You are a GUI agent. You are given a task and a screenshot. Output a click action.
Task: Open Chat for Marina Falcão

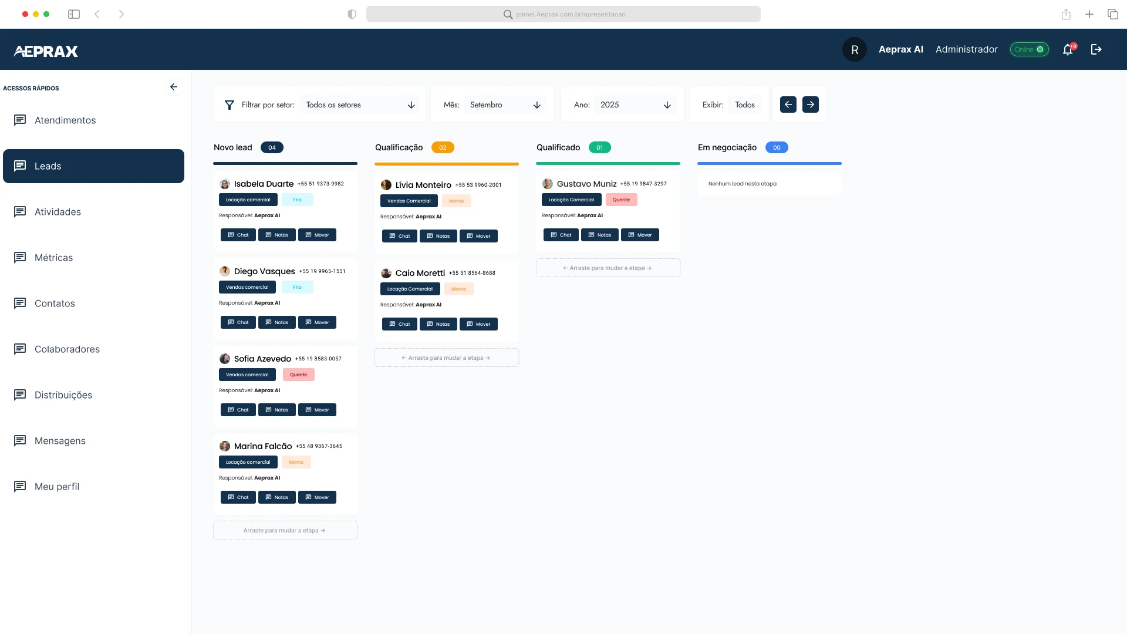pyautogui.click(x=238, y=497)
